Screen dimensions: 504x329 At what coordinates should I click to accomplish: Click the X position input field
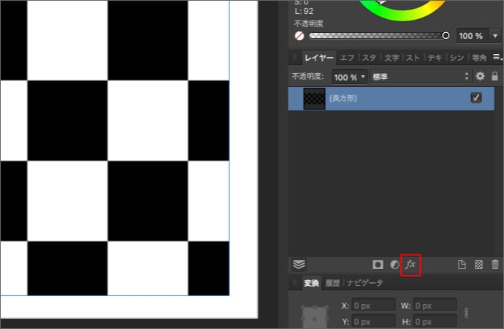coord(374,306)
